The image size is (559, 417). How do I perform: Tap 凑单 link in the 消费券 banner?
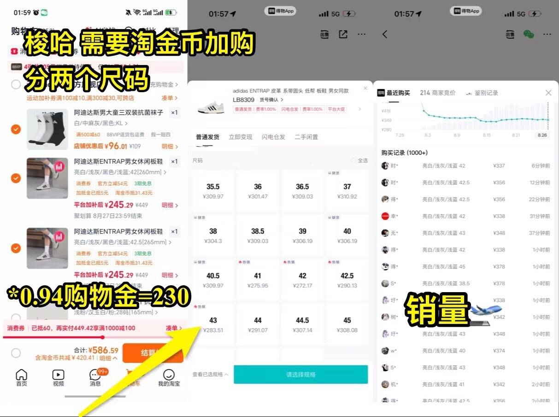[x=174, y=328]
